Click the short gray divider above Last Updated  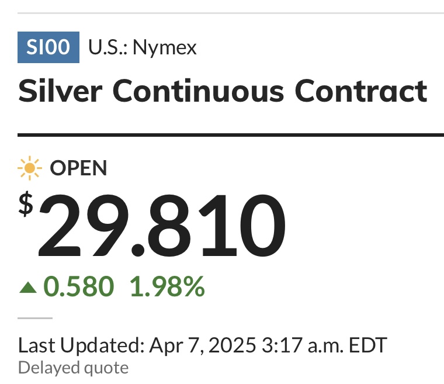[35, 319]
